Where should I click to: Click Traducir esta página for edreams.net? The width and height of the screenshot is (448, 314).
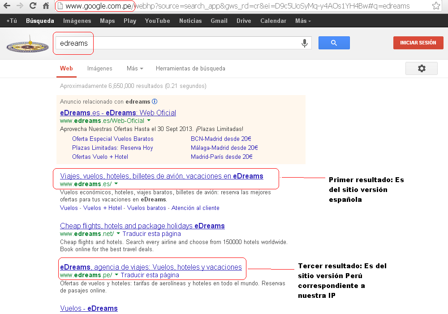pos(152,234)
